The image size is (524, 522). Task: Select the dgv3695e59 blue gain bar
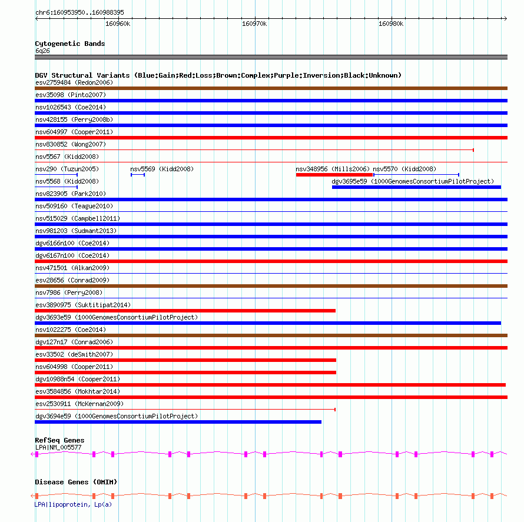[416, 187]
